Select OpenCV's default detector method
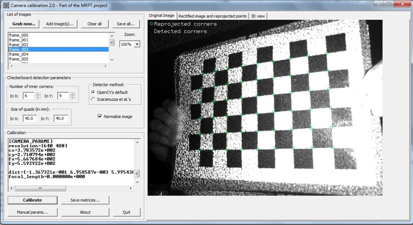 (94, 92)
